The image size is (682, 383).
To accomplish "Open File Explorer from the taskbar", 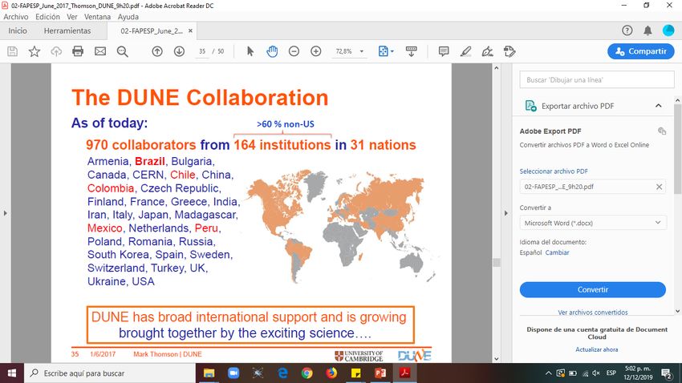I will (209, 373).
